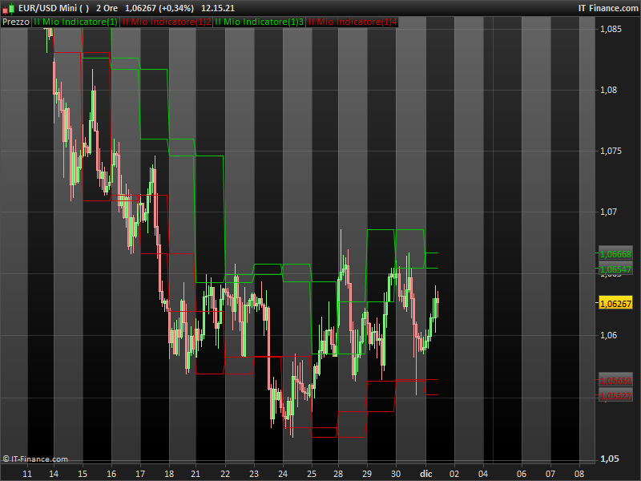
Task: Click the 15 date label on time axis
Action: [83, 474]
